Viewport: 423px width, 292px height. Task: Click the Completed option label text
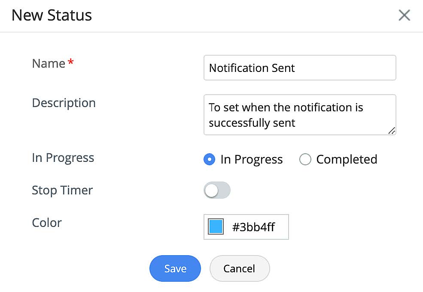[x=347, y=160]
